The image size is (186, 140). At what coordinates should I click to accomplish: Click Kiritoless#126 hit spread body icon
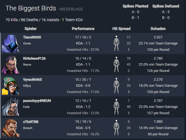(x=116, y=65)
